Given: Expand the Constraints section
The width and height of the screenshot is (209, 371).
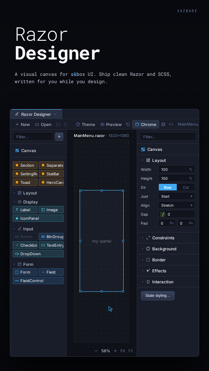Looking at the screenshot, I should (168, 238).
